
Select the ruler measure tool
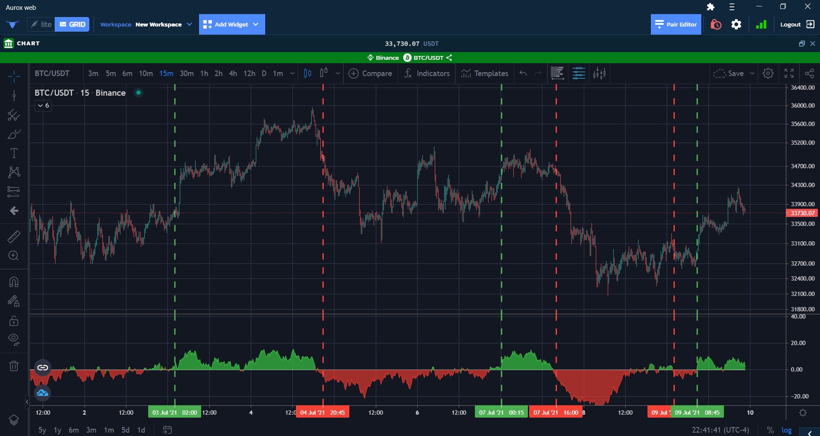click(14, 237)
